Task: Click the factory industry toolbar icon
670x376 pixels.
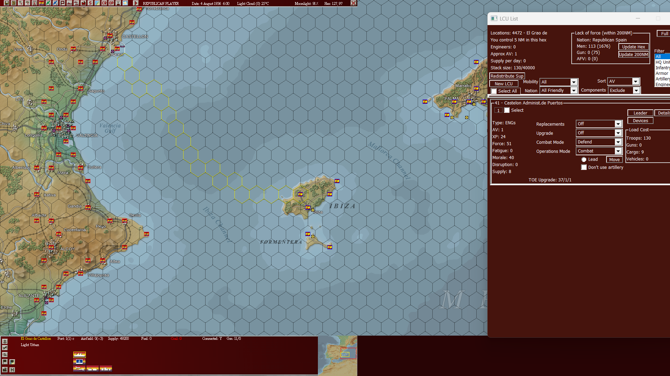Action: pos(84,3)
